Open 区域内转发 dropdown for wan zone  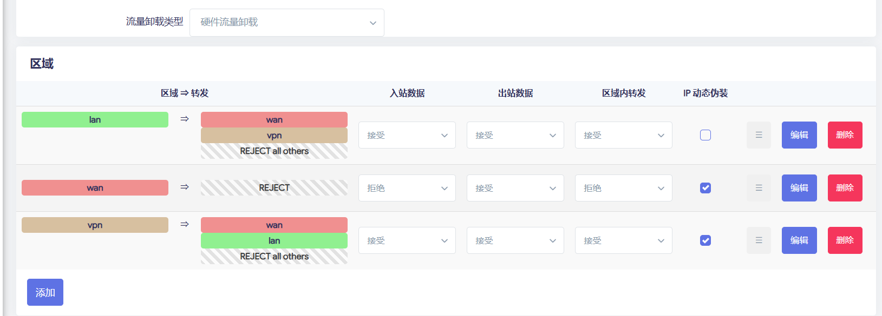click(624, 188)
